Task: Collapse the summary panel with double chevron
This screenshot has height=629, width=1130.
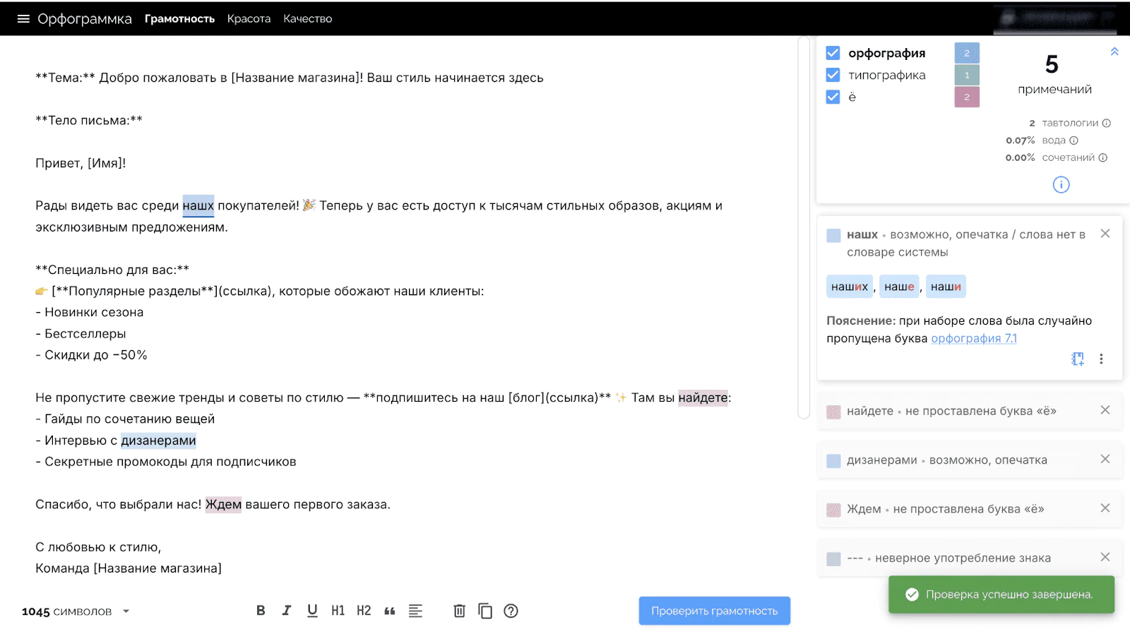Action: [x=1114, y=52]
